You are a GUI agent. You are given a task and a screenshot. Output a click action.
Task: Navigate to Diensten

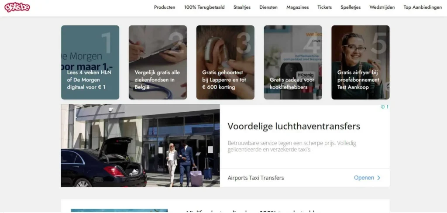[x=268, y=7]
